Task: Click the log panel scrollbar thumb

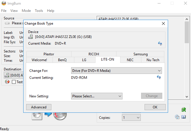Action: point(187,32)
